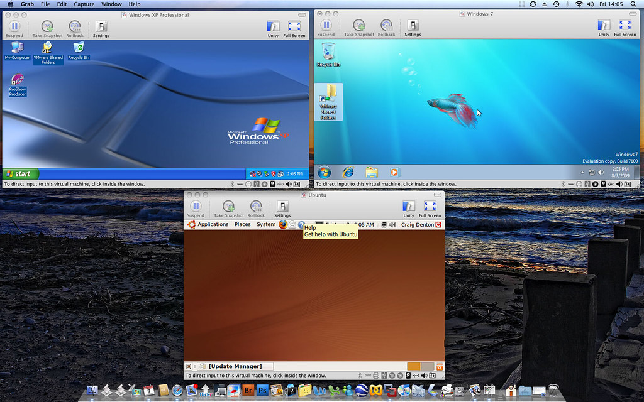Click Take Snapshot in the Windows XP window
644x402 pixels.
pos(47,28)
